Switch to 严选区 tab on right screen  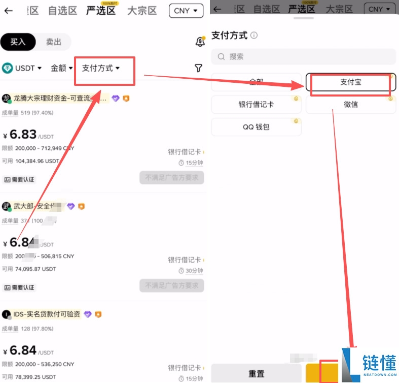click(x=302, y=9)
